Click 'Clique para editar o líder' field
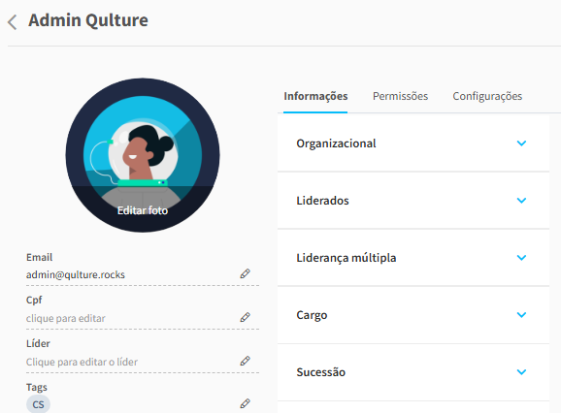 [143, 362]
